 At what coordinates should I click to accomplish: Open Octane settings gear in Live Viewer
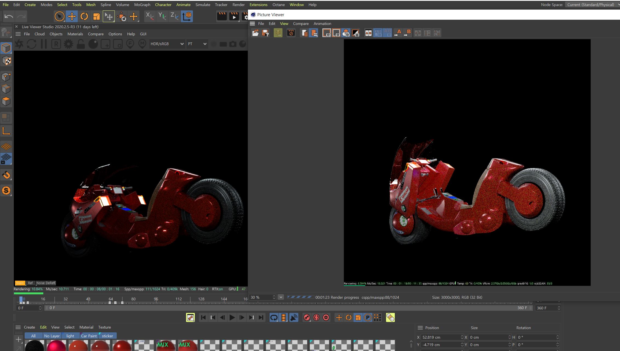[68, 44]
